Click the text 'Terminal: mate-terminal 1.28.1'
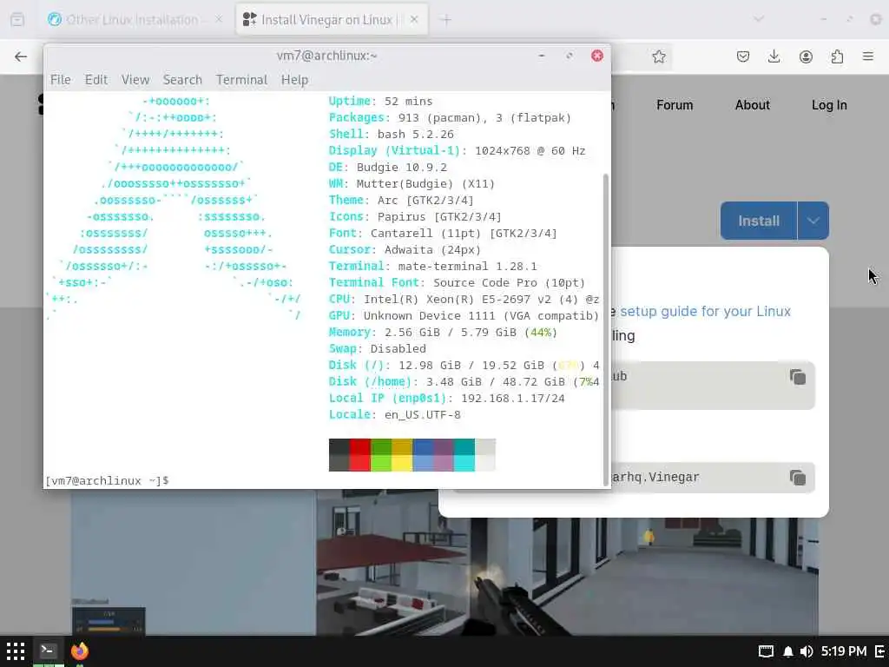The width and height of the screenshot is (889, 667). click(x=432, y=266)
